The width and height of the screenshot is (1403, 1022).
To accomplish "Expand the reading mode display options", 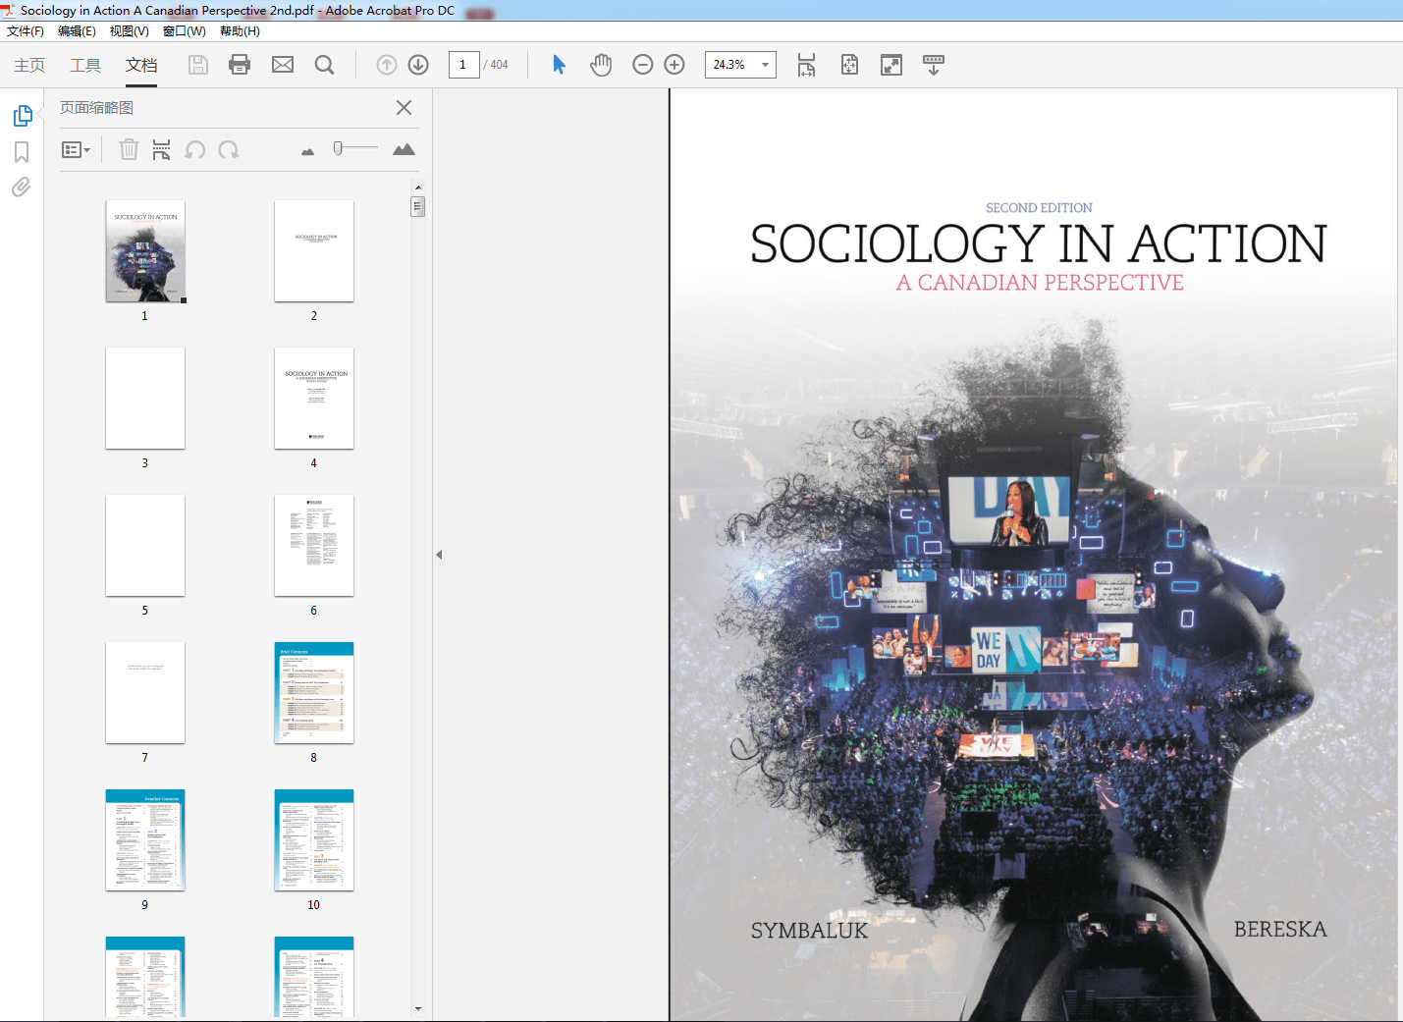I will (x=933, y=65).
